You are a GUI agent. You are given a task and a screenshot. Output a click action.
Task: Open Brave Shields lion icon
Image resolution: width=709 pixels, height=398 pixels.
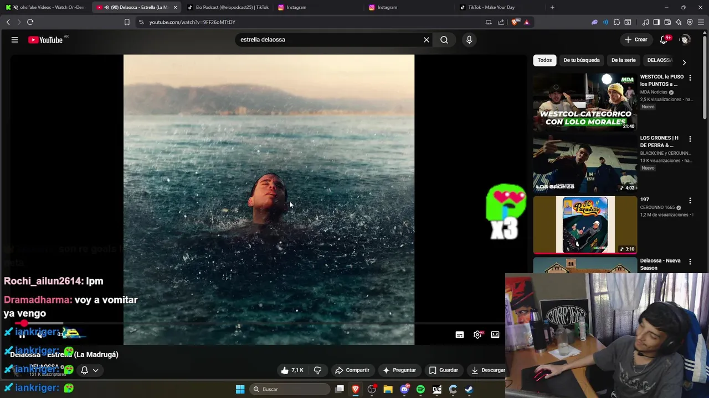pos(515,22)
